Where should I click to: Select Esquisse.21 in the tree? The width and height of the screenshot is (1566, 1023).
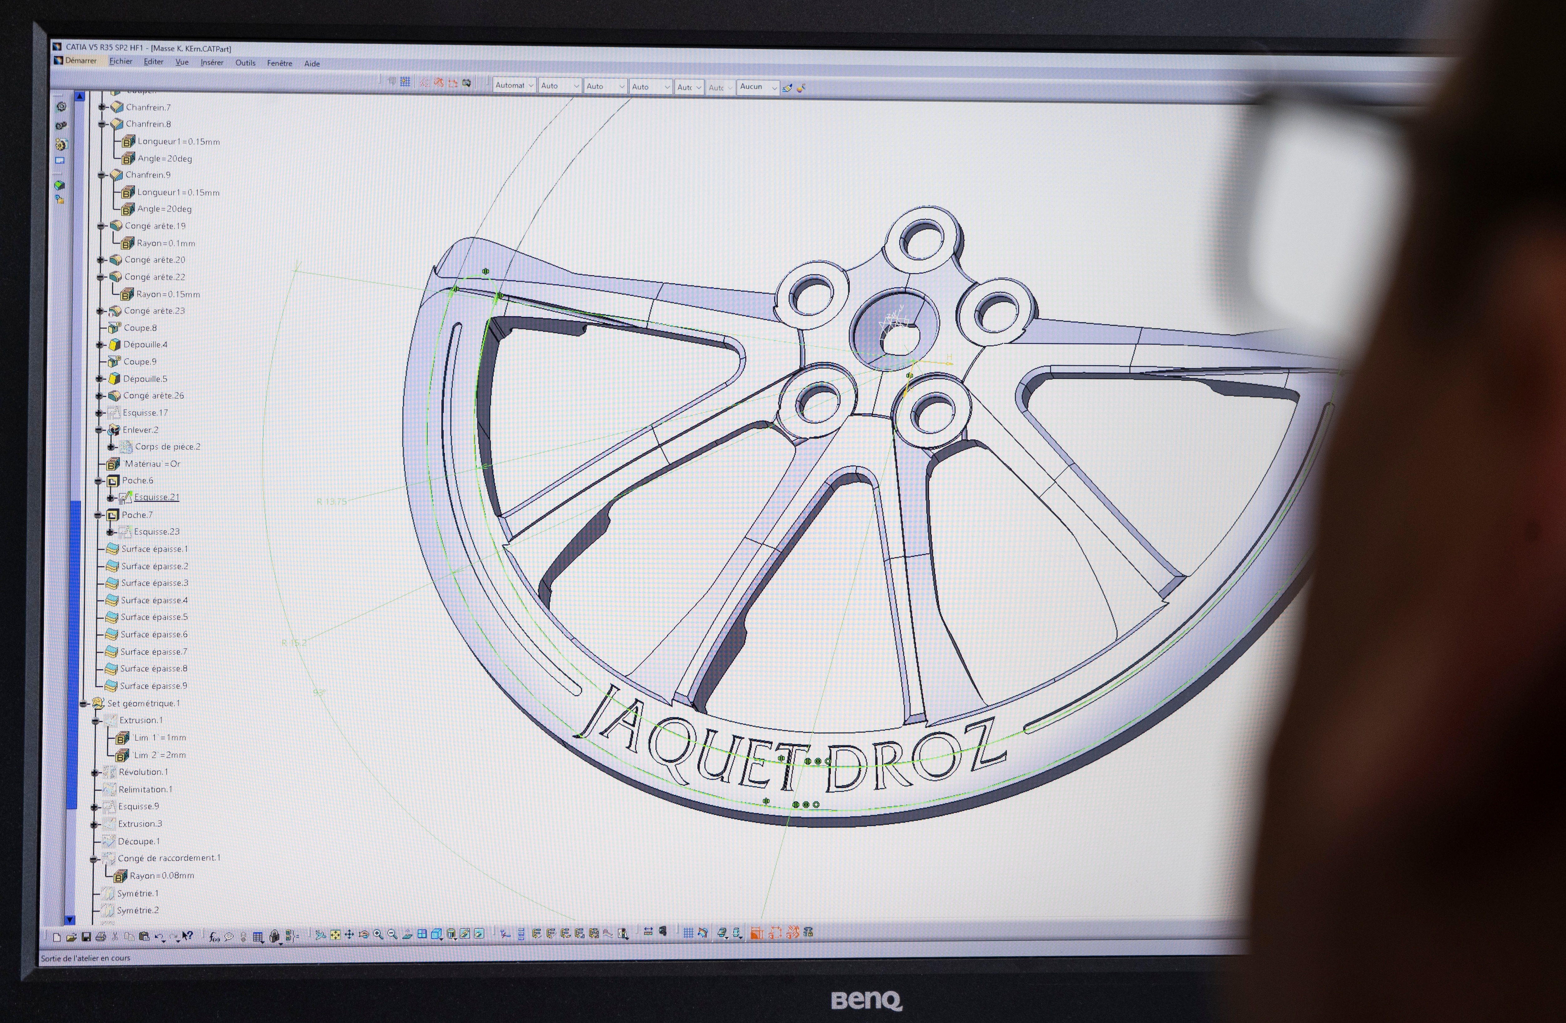tap(157, 497)
